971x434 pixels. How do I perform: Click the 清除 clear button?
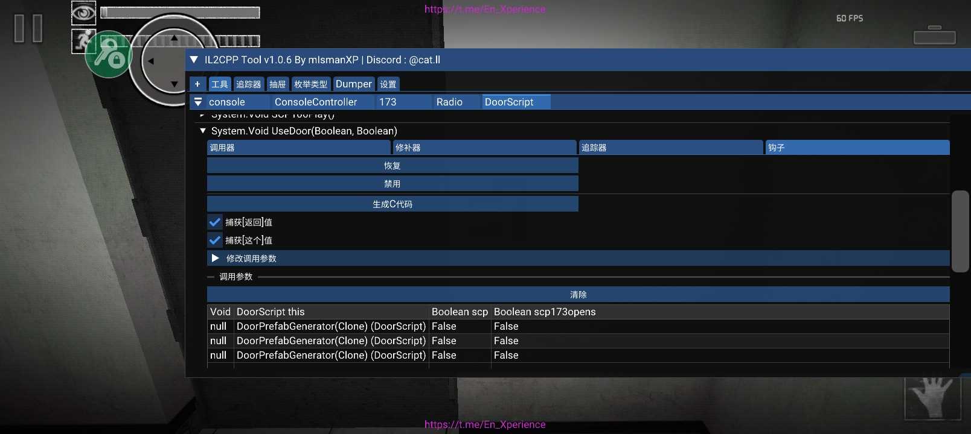578,294
